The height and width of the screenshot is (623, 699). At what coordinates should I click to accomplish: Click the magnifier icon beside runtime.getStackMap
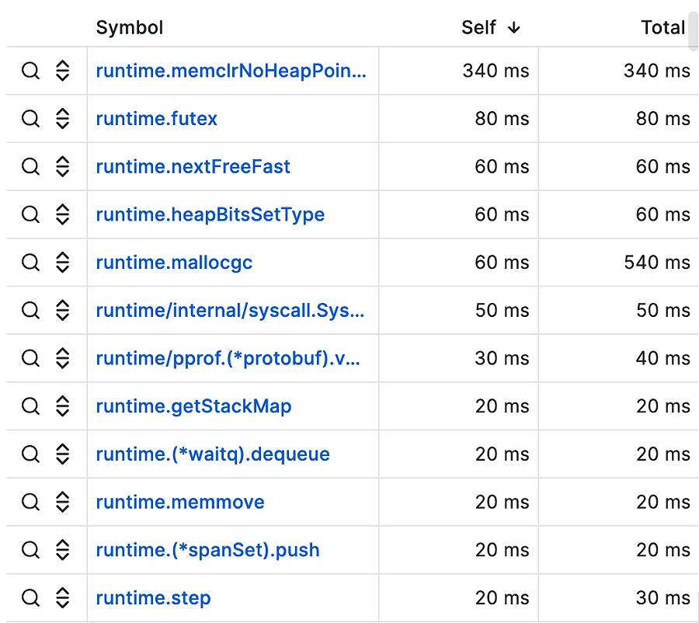tap(30, 406)
